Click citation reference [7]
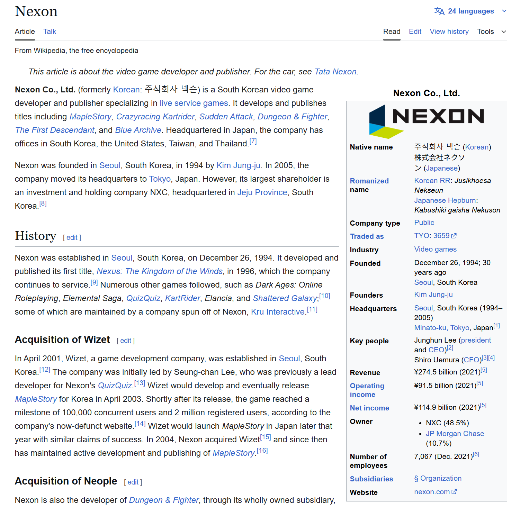Image resolution: width=511 pixels, height=507 pixels. point(253,141)
